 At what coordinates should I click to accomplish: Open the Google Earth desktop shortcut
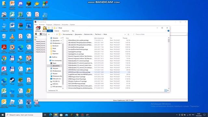pyautogui.click(x=4, y=16)
